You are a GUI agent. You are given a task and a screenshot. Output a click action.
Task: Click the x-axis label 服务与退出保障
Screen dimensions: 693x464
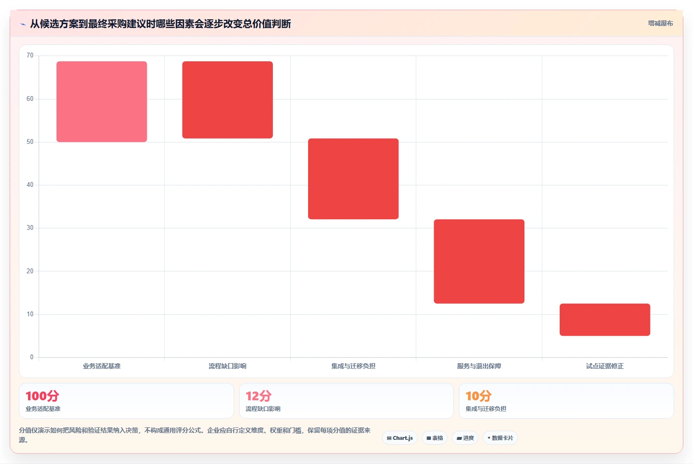click(479, 366)
